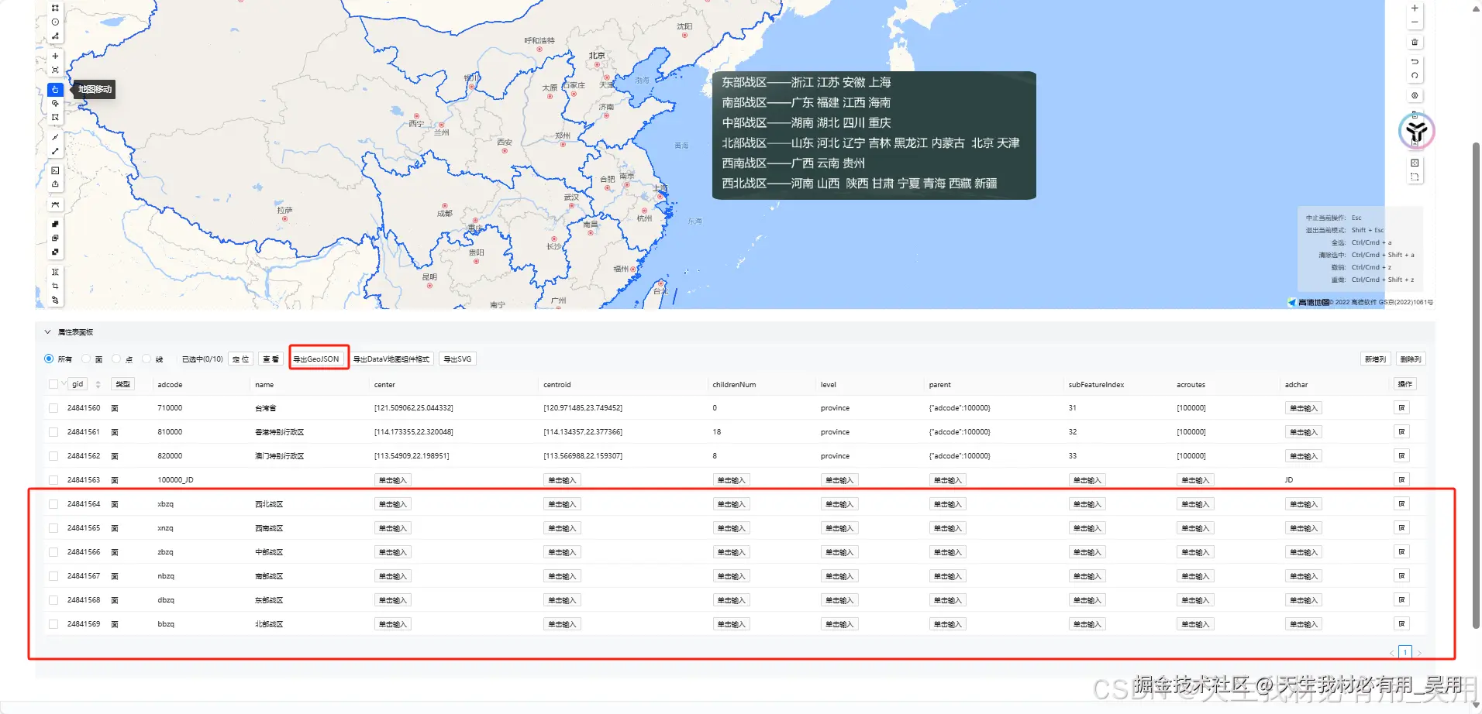Click the upload icon in the left toolbar

[x=55, y=184]
